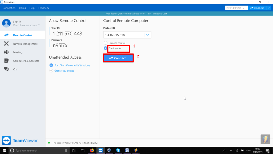
Task: Select the File transfer radio option
Action: (106, 48)
